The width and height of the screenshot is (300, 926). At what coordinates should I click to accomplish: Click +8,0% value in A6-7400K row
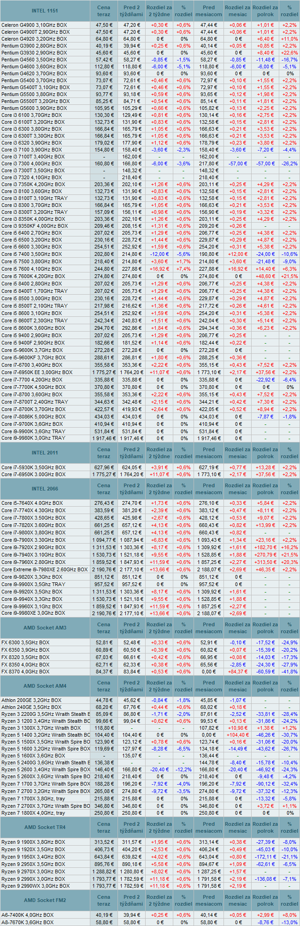[x=289, y=915]
